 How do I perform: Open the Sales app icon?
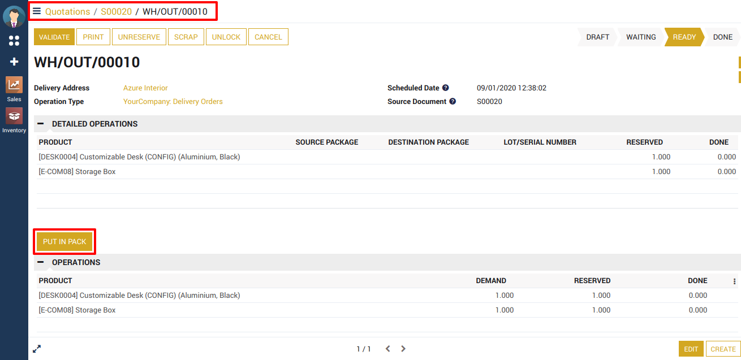(14, 85)
